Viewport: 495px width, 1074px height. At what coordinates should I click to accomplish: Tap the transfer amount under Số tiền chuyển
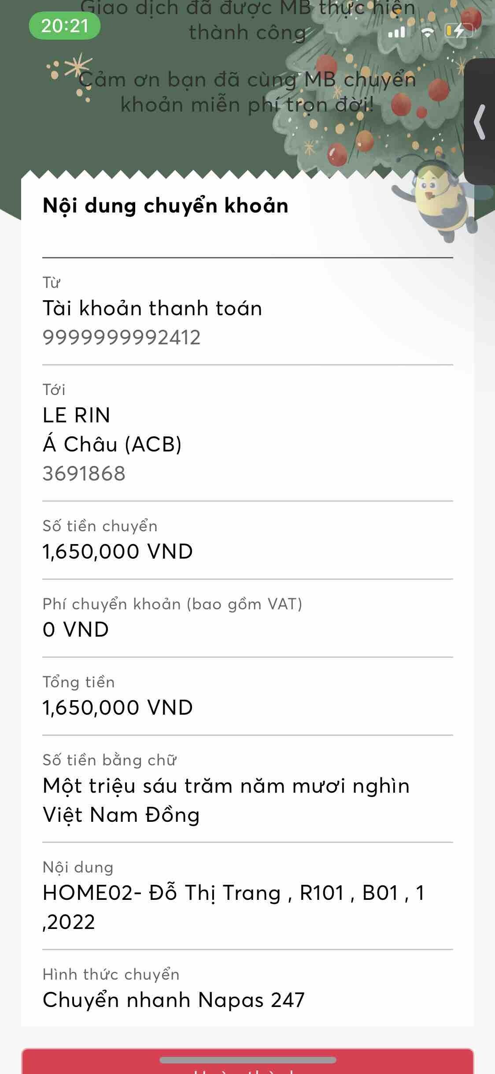pos(118,552)
